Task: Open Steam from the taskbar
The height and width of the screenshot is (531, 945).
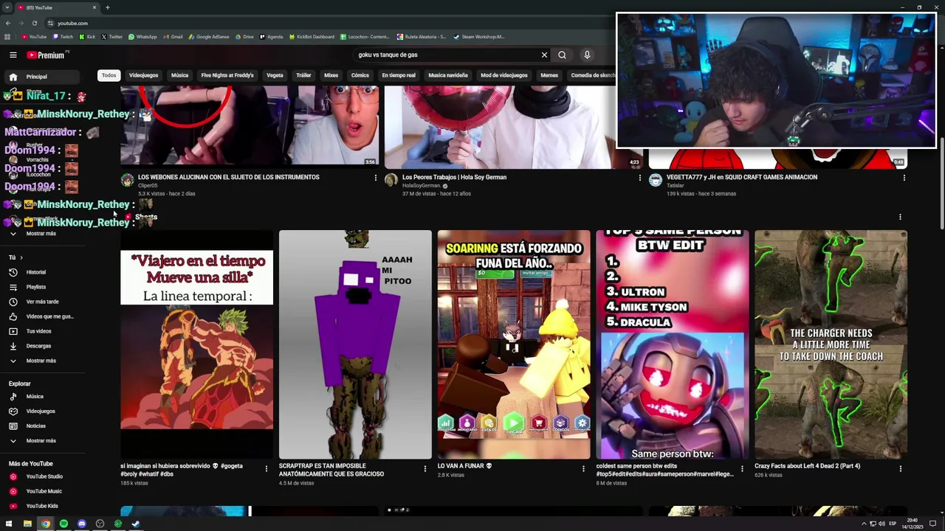Action: point(136,524)
